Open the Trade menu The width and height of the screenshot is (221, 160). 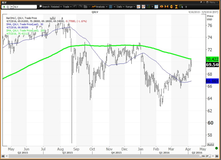point(67,7)
